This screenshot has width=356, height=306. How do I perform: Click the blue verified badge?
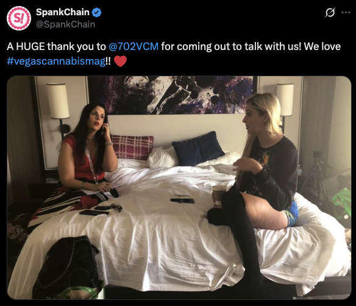[x=96, y=12]
